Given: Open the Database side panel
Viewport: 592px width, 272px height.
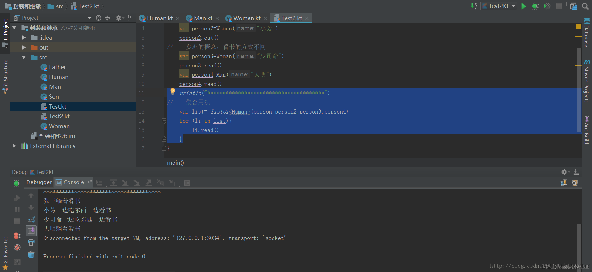Looking at the screenshot, I should (586, 33).
